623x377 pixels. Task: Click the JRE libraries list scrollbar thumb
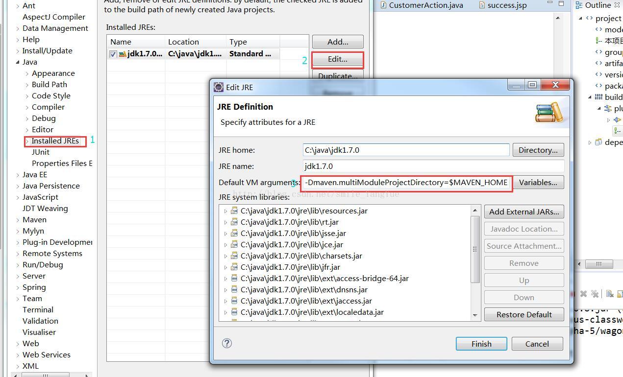[474, 249]
